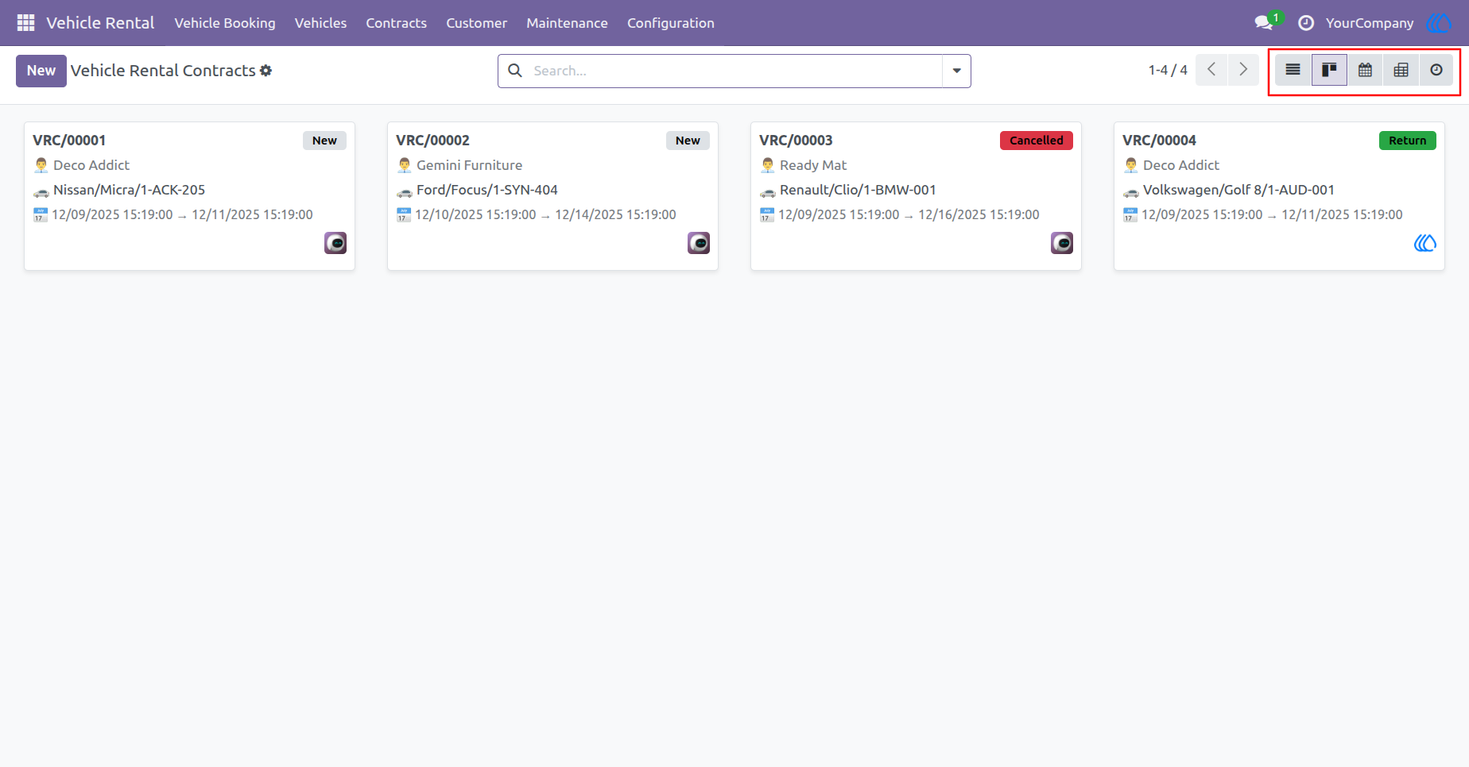The height and width of the screenshot is (767, 1469).
Task: Click the user avatar on VRC/00003 card
Action: point(1062,243)
